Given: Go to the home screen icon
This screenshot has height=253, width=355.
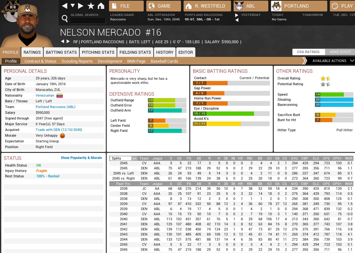Looking at the screenshot, I should pyautogui.click(x=101, y=6).
